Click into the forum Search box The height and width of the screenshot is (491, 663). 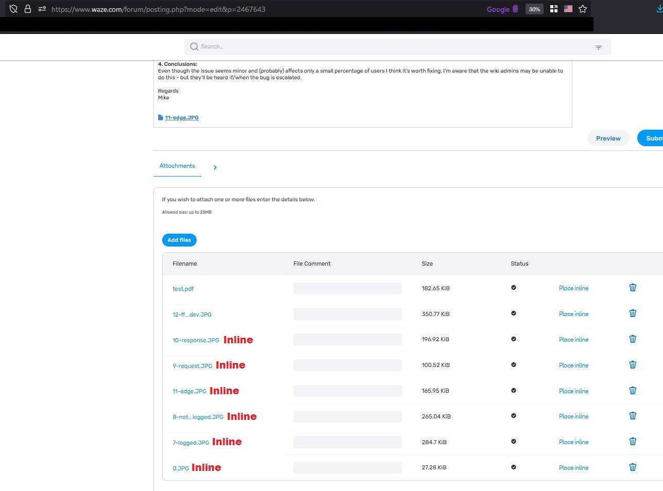[391, 47]
